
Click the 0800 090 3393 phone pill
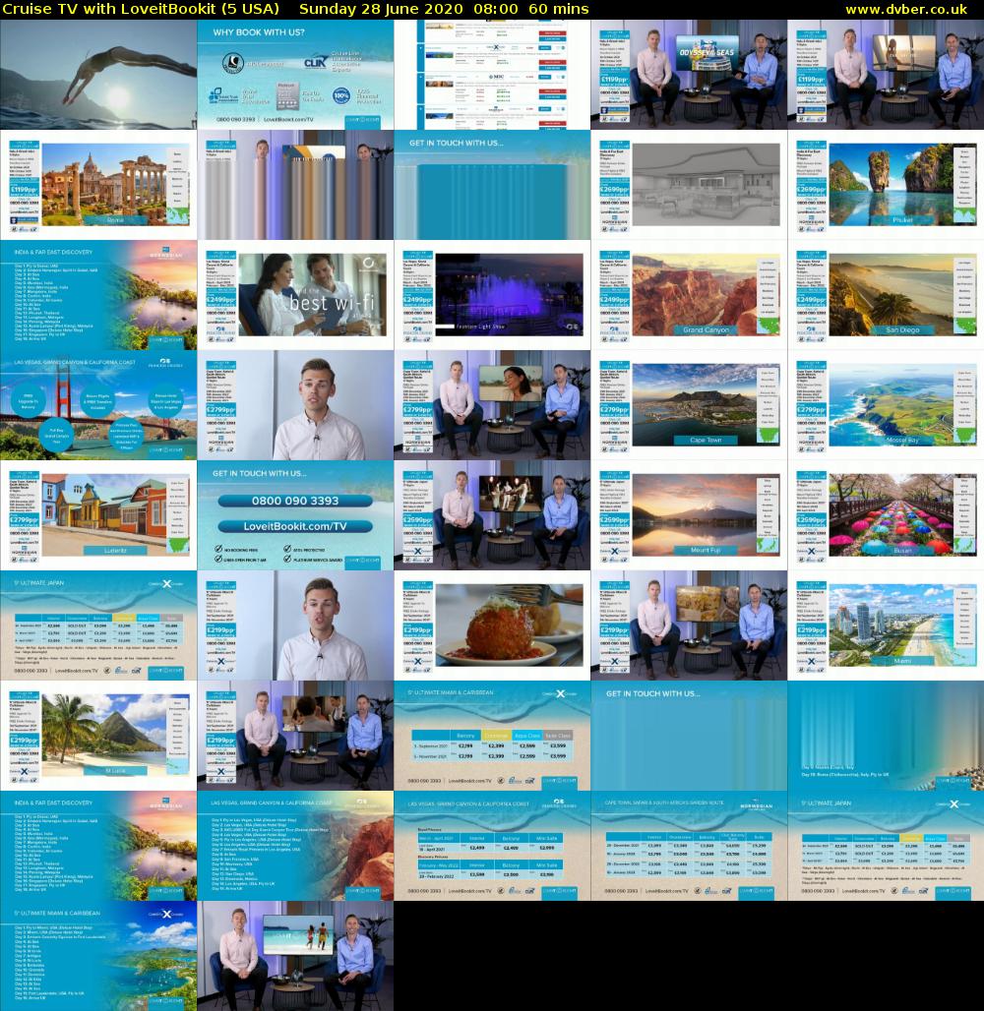click(295, 501)
